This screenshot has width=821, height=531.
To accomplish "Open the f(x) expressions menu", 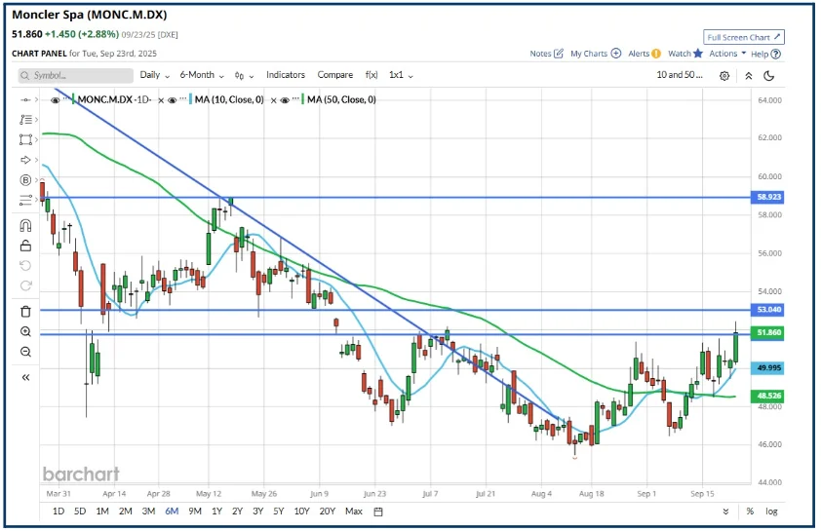I will coord(371,75).
